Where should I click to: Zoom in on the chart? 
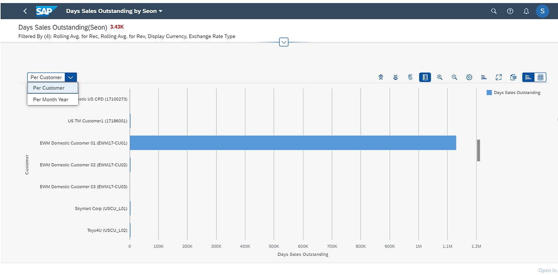(440, 77)
